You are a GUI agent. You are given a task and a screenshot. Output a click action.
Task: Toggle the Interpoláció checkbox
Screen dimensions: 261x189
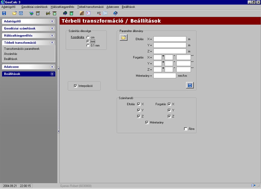pyautogui.click(x=75, y=86)
